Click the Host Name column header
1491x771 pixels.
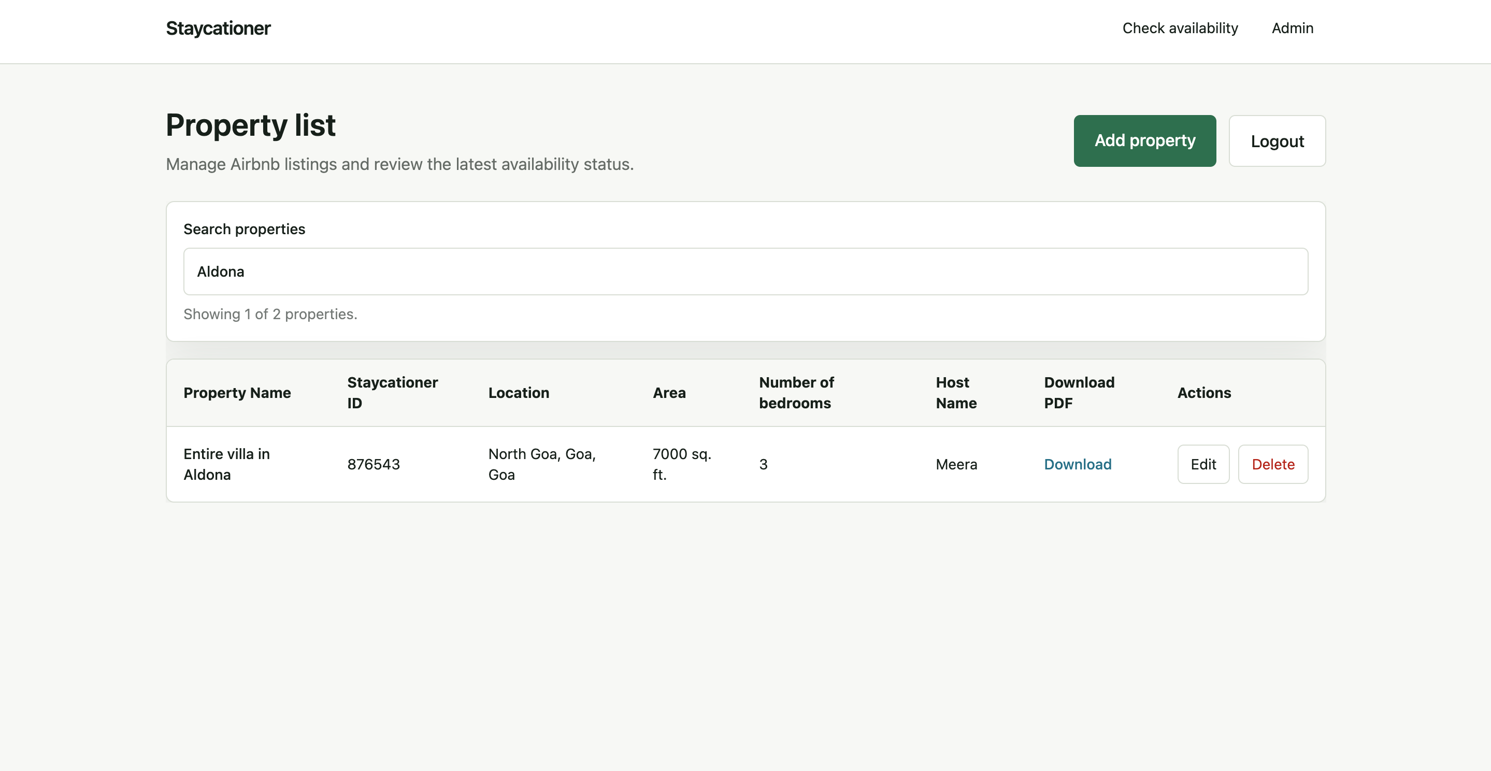(x=956, y=393)
